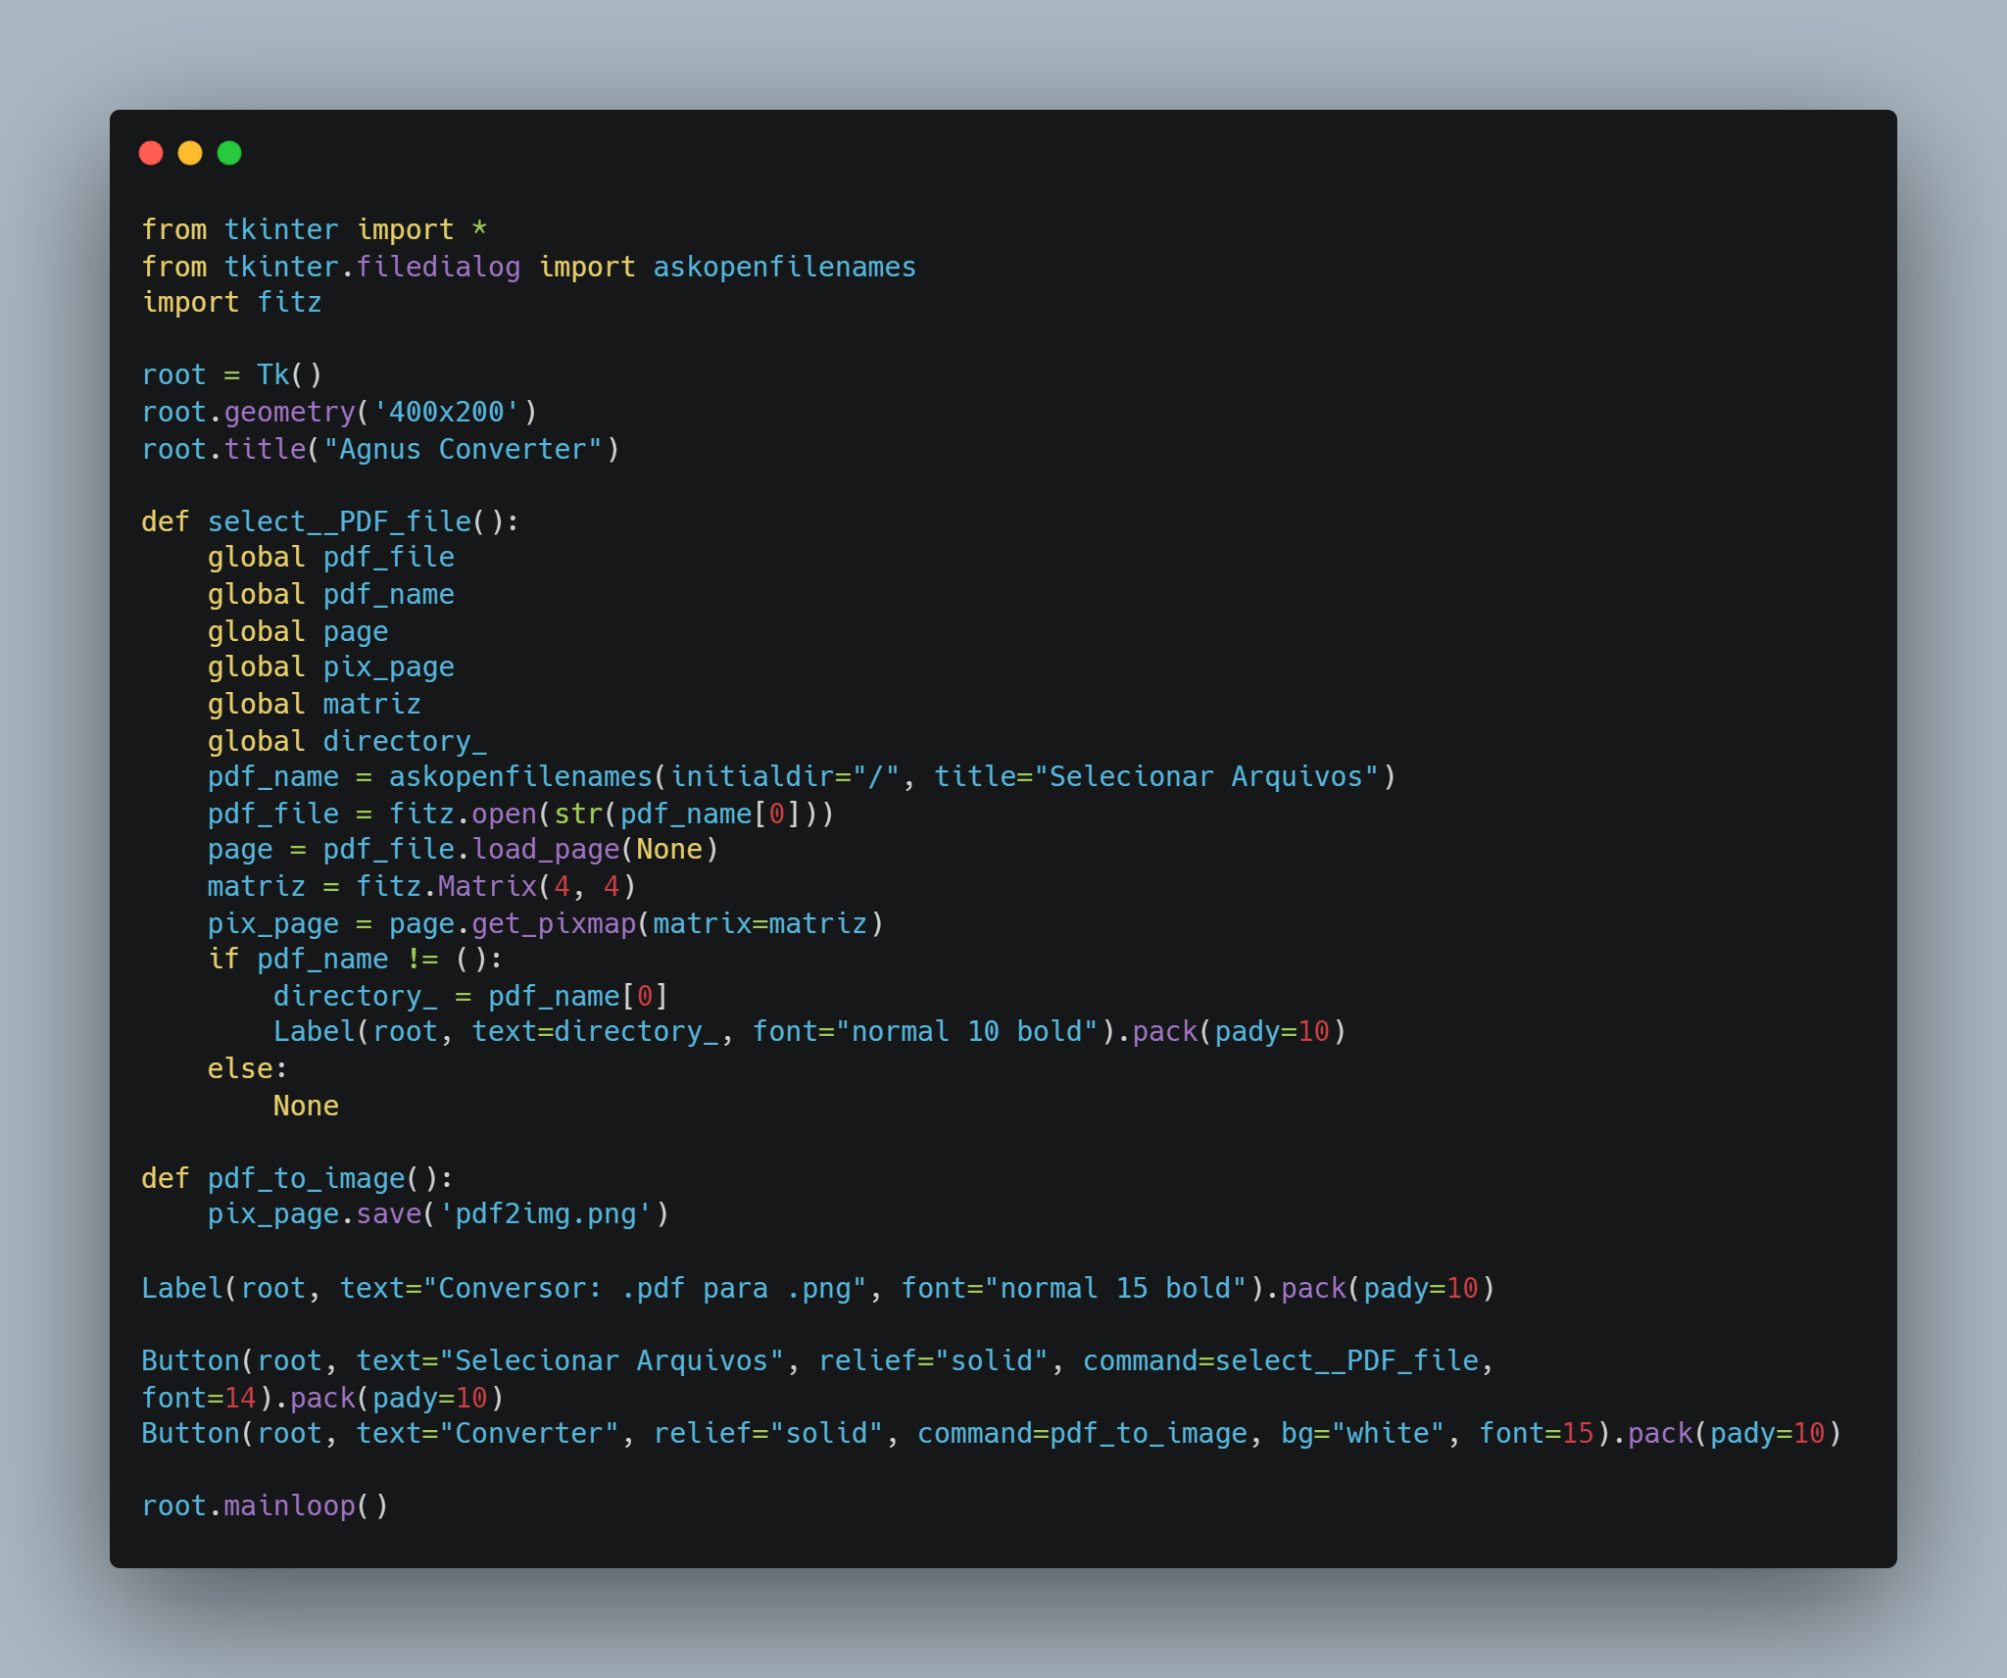The width and height of the screenshot is (2007, 1678).
Task: Click the askopenfilenames import name
Action: [783, 266]
